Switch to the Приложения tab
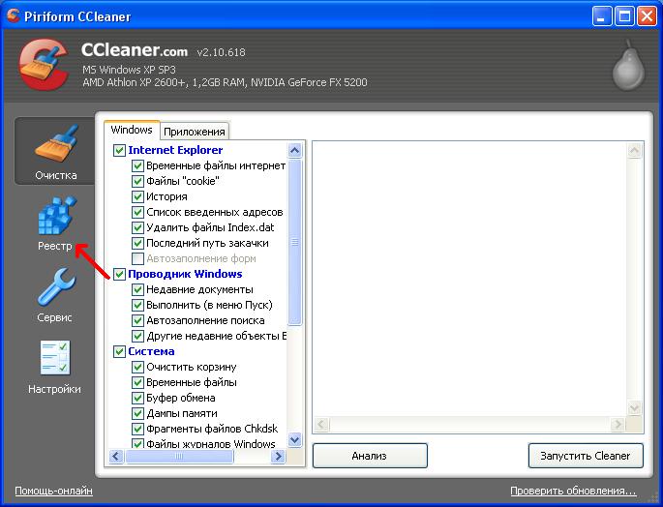 195,132
